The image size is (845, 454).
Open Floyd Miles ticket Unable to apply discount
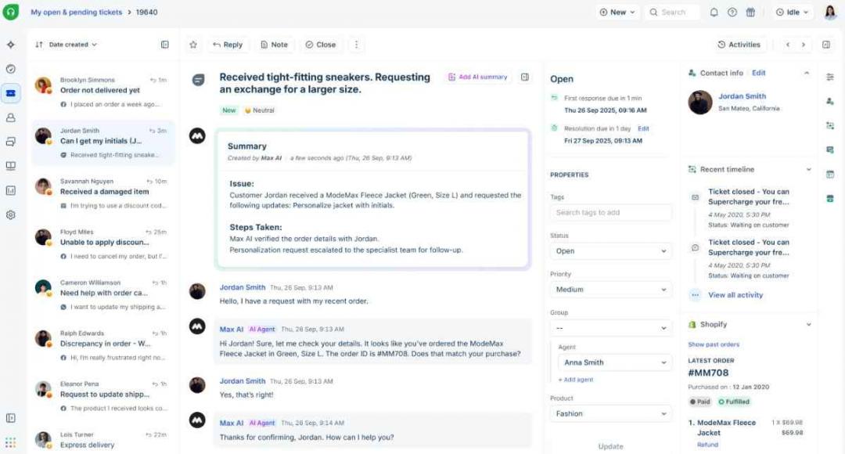pos(103,243)
